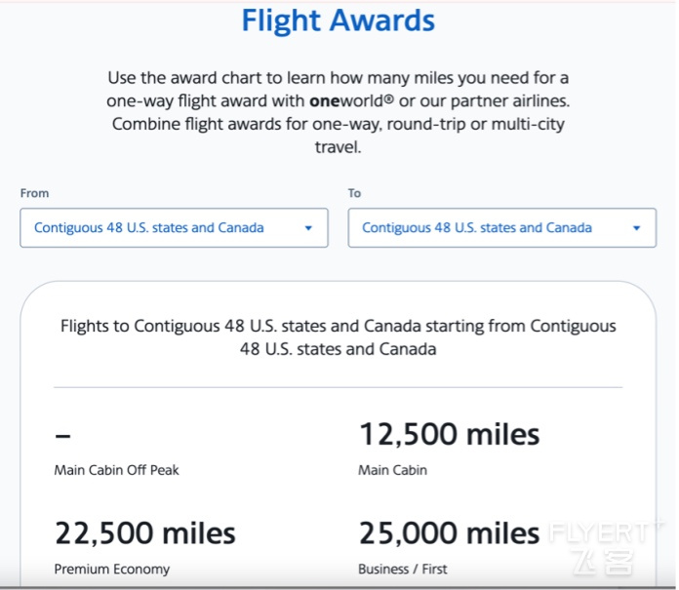The image size is (679, 590).
Task: Click "Contiguous 48 U.S. states and Canada" in From box
Action: (x=149, y=227)
